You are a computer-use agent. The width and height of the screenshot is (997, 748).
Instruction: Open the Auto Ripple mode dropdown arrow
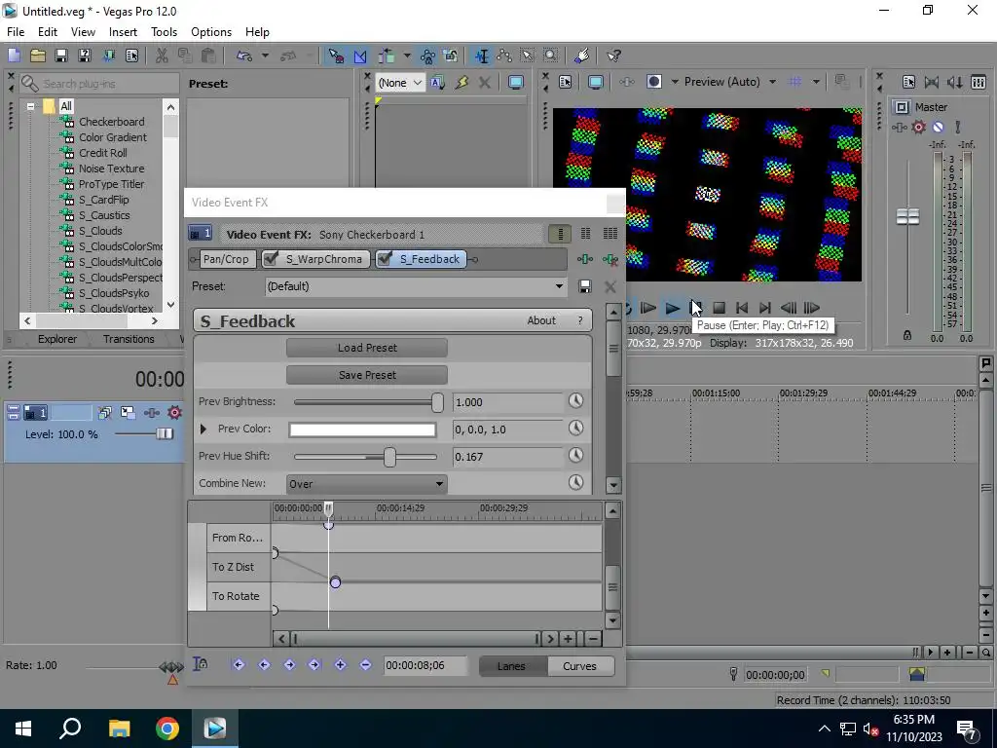tap(406, 56)
